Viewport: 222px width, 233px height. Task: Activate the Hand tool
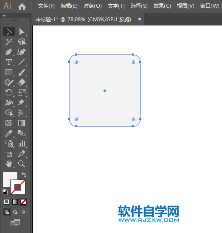pos(9,164)
